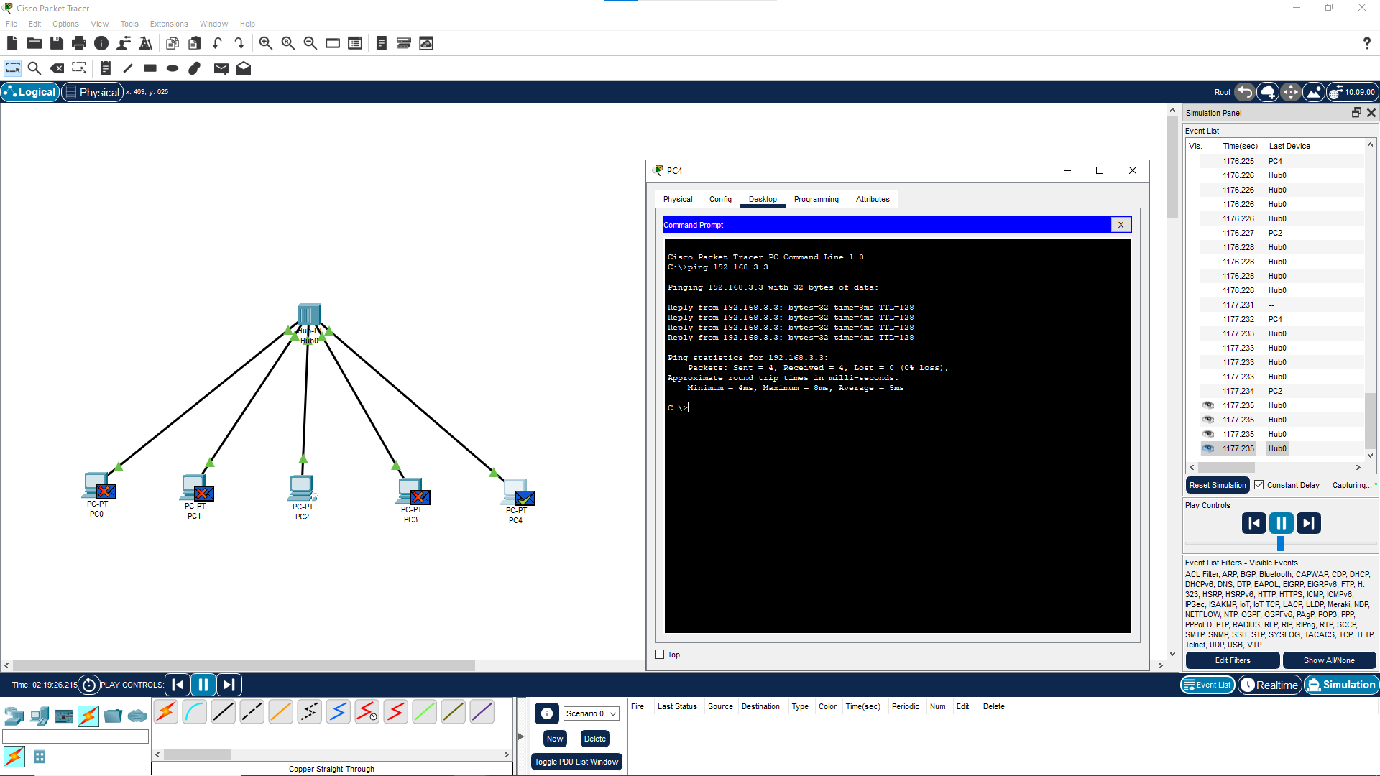
Task: Open the Options menu
Action: pos(65,24)
